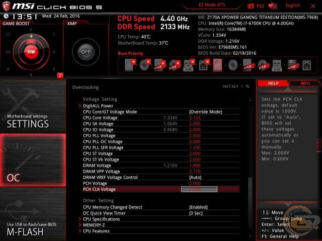Open CPU Core/GT Voltage Mode Override Mode dropdown
This screenshot has height=241, width=322.
pos(206,111)
